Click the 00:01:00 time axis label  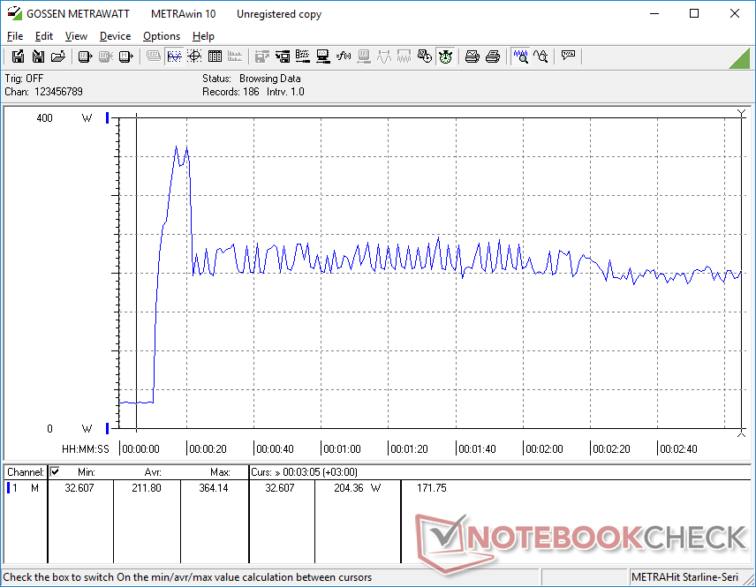[x=342, y=449]
